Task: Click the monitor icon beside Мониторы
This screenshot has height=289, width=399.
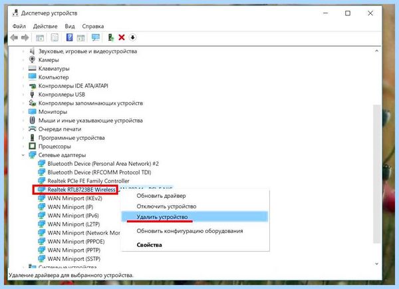Action: (32, 111)
